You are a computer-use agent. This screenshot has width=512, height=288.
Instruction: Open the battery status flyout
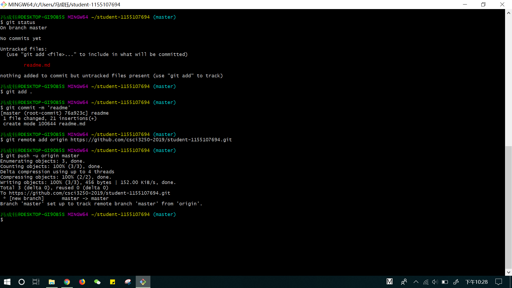click(x=445, y=282)
